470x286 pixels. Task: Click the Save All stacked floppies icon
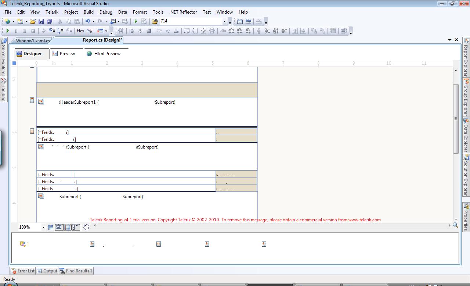50,21
